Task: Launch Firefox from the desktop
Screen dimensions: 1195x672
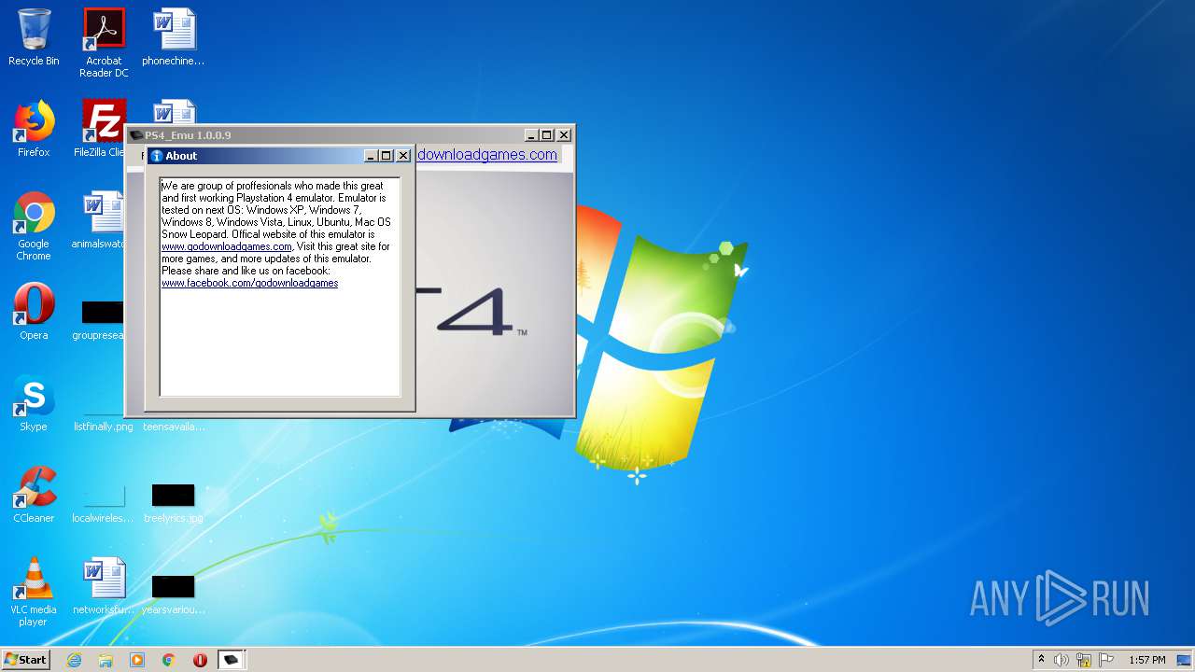Action: click(x=34, y=129)
